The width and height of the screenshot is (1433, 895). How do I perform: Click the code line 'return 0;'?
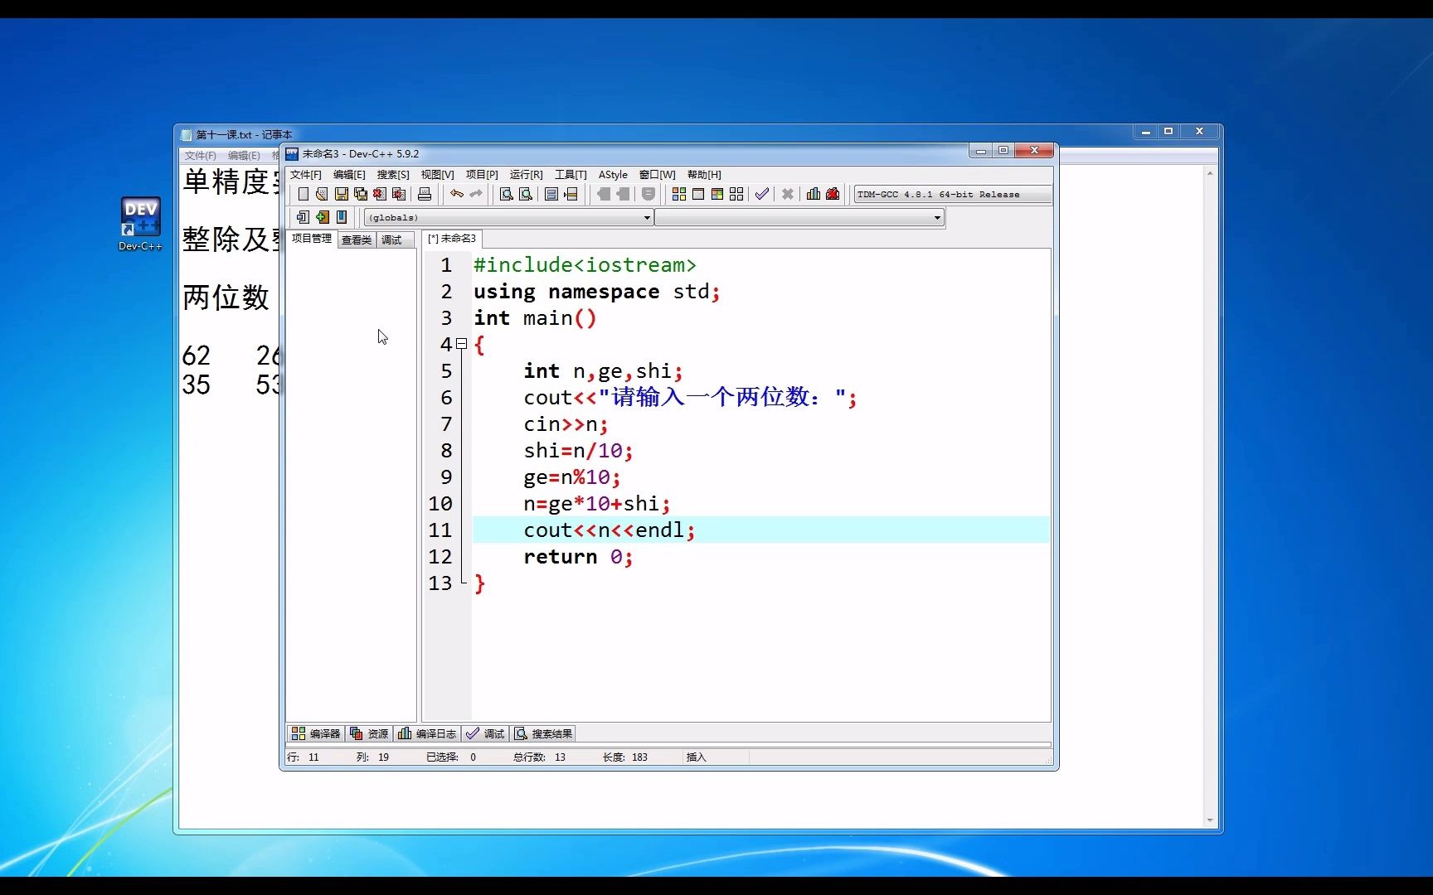(578, 557)
